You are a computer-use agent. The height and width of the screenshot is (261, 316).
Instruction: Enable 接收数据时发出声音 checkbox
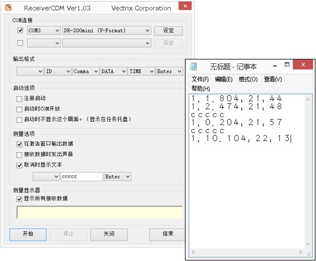click(x=19, y=155)
